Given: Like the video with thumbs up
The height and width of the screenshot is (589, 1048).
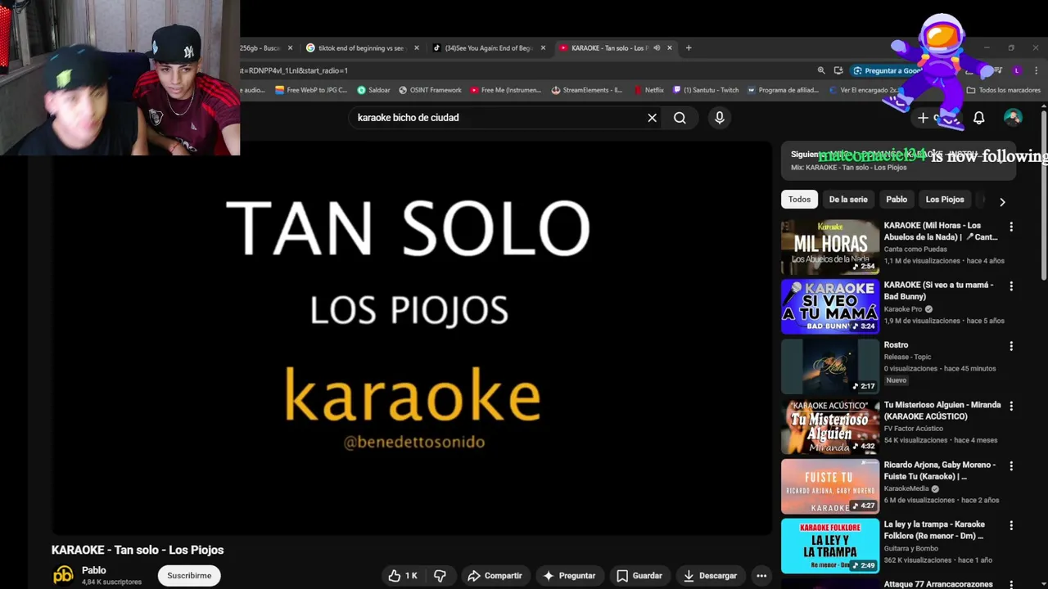Looking at the screenshot, I should coord(403,576).
